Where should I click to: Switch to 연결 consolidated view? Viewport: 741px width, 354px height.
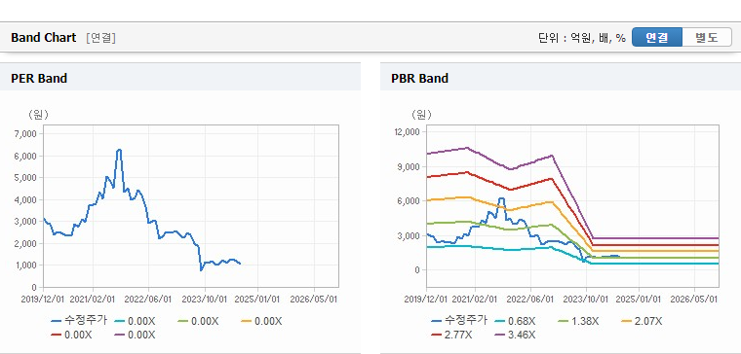pos(657,38)
